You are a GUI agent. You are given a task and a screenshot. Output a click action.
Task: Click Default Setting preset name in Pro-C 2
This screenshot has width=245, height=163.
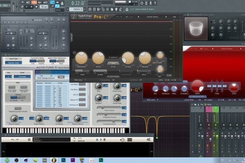[152, 17]
